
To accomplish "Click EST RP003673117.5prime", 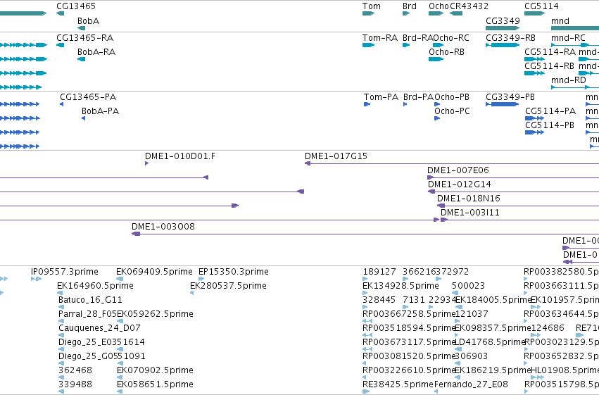I will (409, 342).
